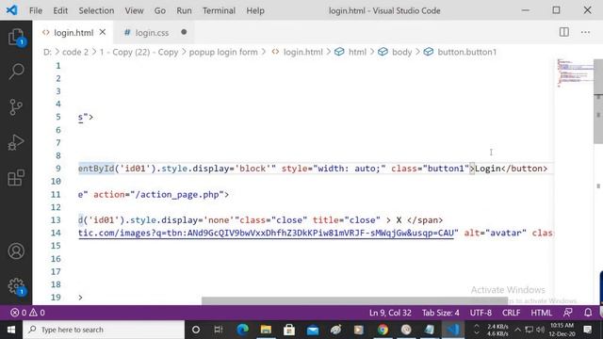Open the File menu
Viewport: 603px width, 339px height.
(x=36, y=10)
